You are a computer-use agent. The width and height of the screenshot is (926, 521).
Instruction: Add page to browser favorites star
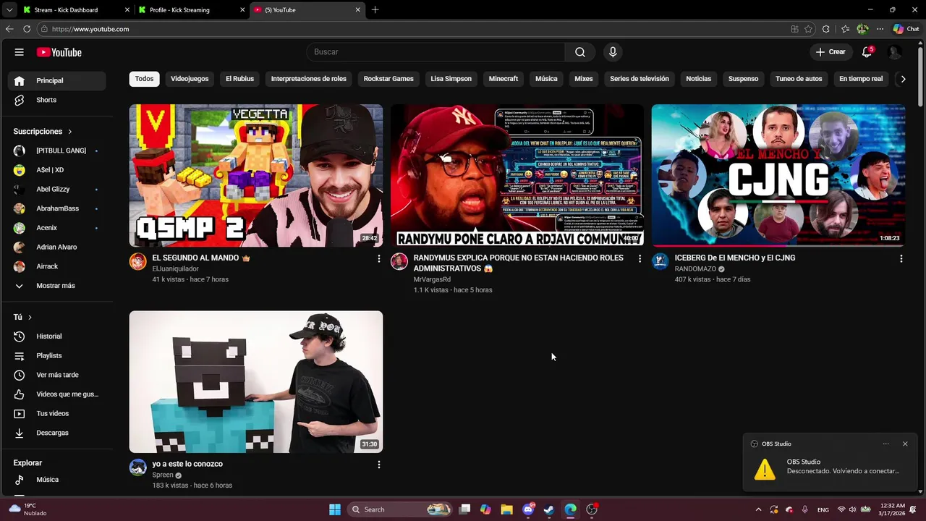tap(808, 29)
